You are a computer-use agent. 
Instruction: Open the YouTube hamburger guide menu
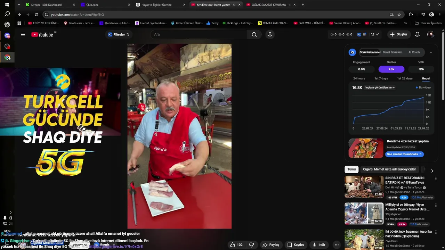(x=23, y=34)
